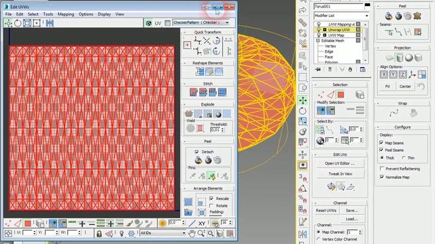The height and width of the screenshot is (244, 435).
Task: Click the Torus001 object name field
Action: pyautogui.click(x=338, y=6)
